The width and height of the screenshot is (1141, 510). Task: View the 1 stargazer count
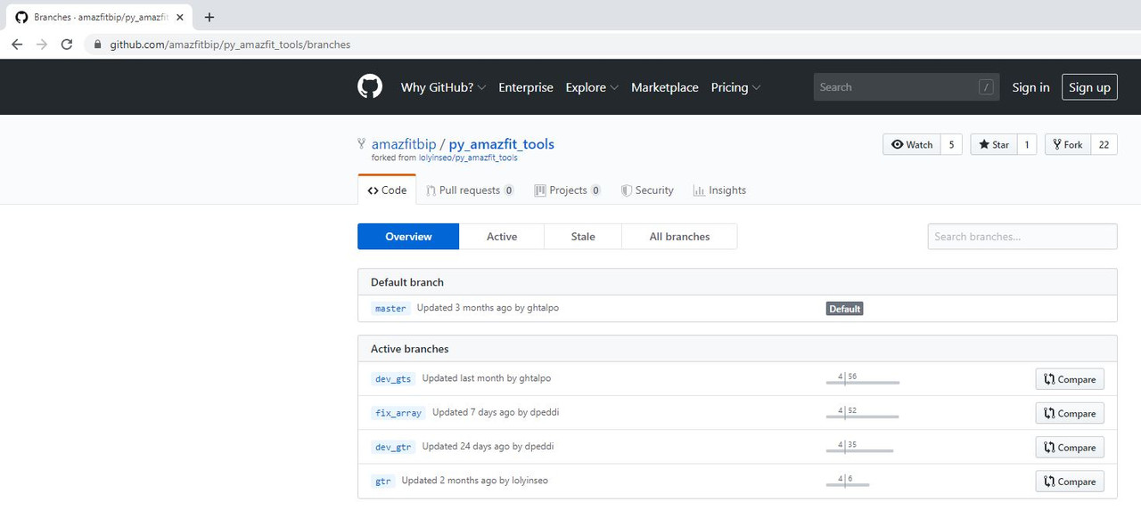[1026, 144]
